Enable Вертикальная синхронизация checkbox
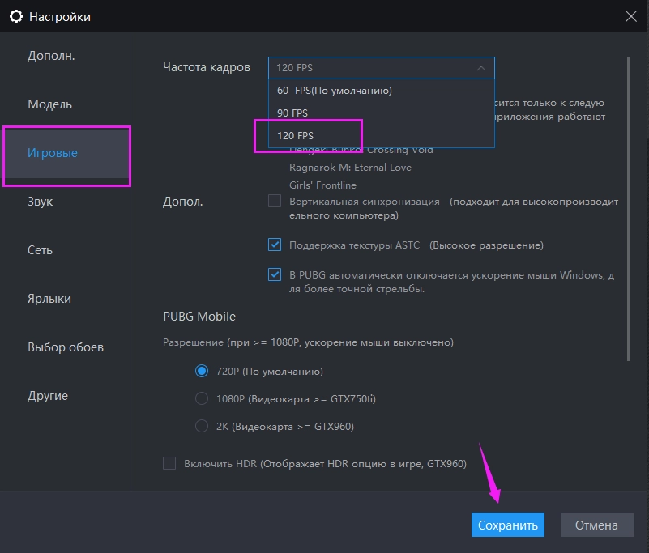649x553 pixels. pos(274,201)
